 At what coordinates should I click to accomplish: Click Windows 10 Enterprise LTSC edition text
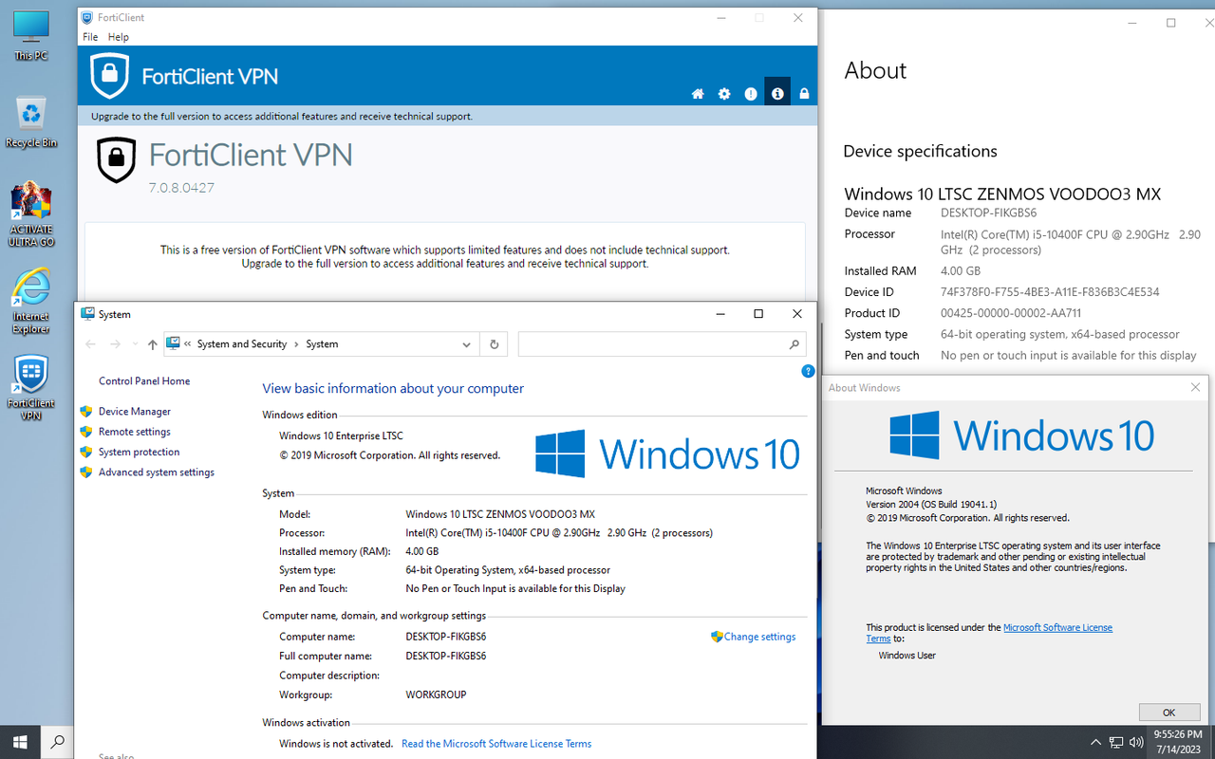point(341,436)
